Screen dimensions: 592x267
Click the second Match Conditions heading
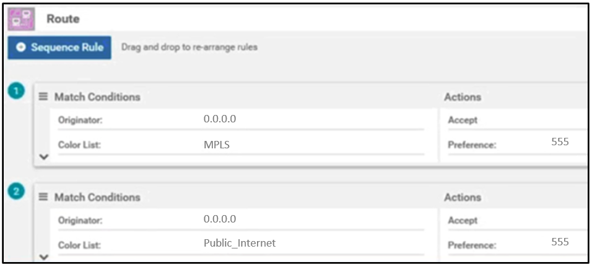(97, 197)
